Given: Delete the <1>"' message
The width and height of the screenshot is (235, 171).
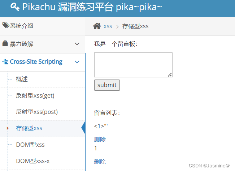Looking at the screenshot, I should pos(100,139).
